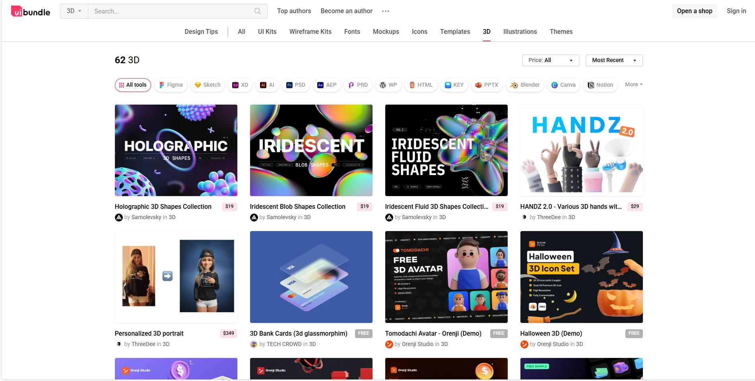The image size is (755, 381).
Task: Click Samolevsky avatar under Holographic 3D Shapes
Action: pyautogui.click(x=118, y=218)
